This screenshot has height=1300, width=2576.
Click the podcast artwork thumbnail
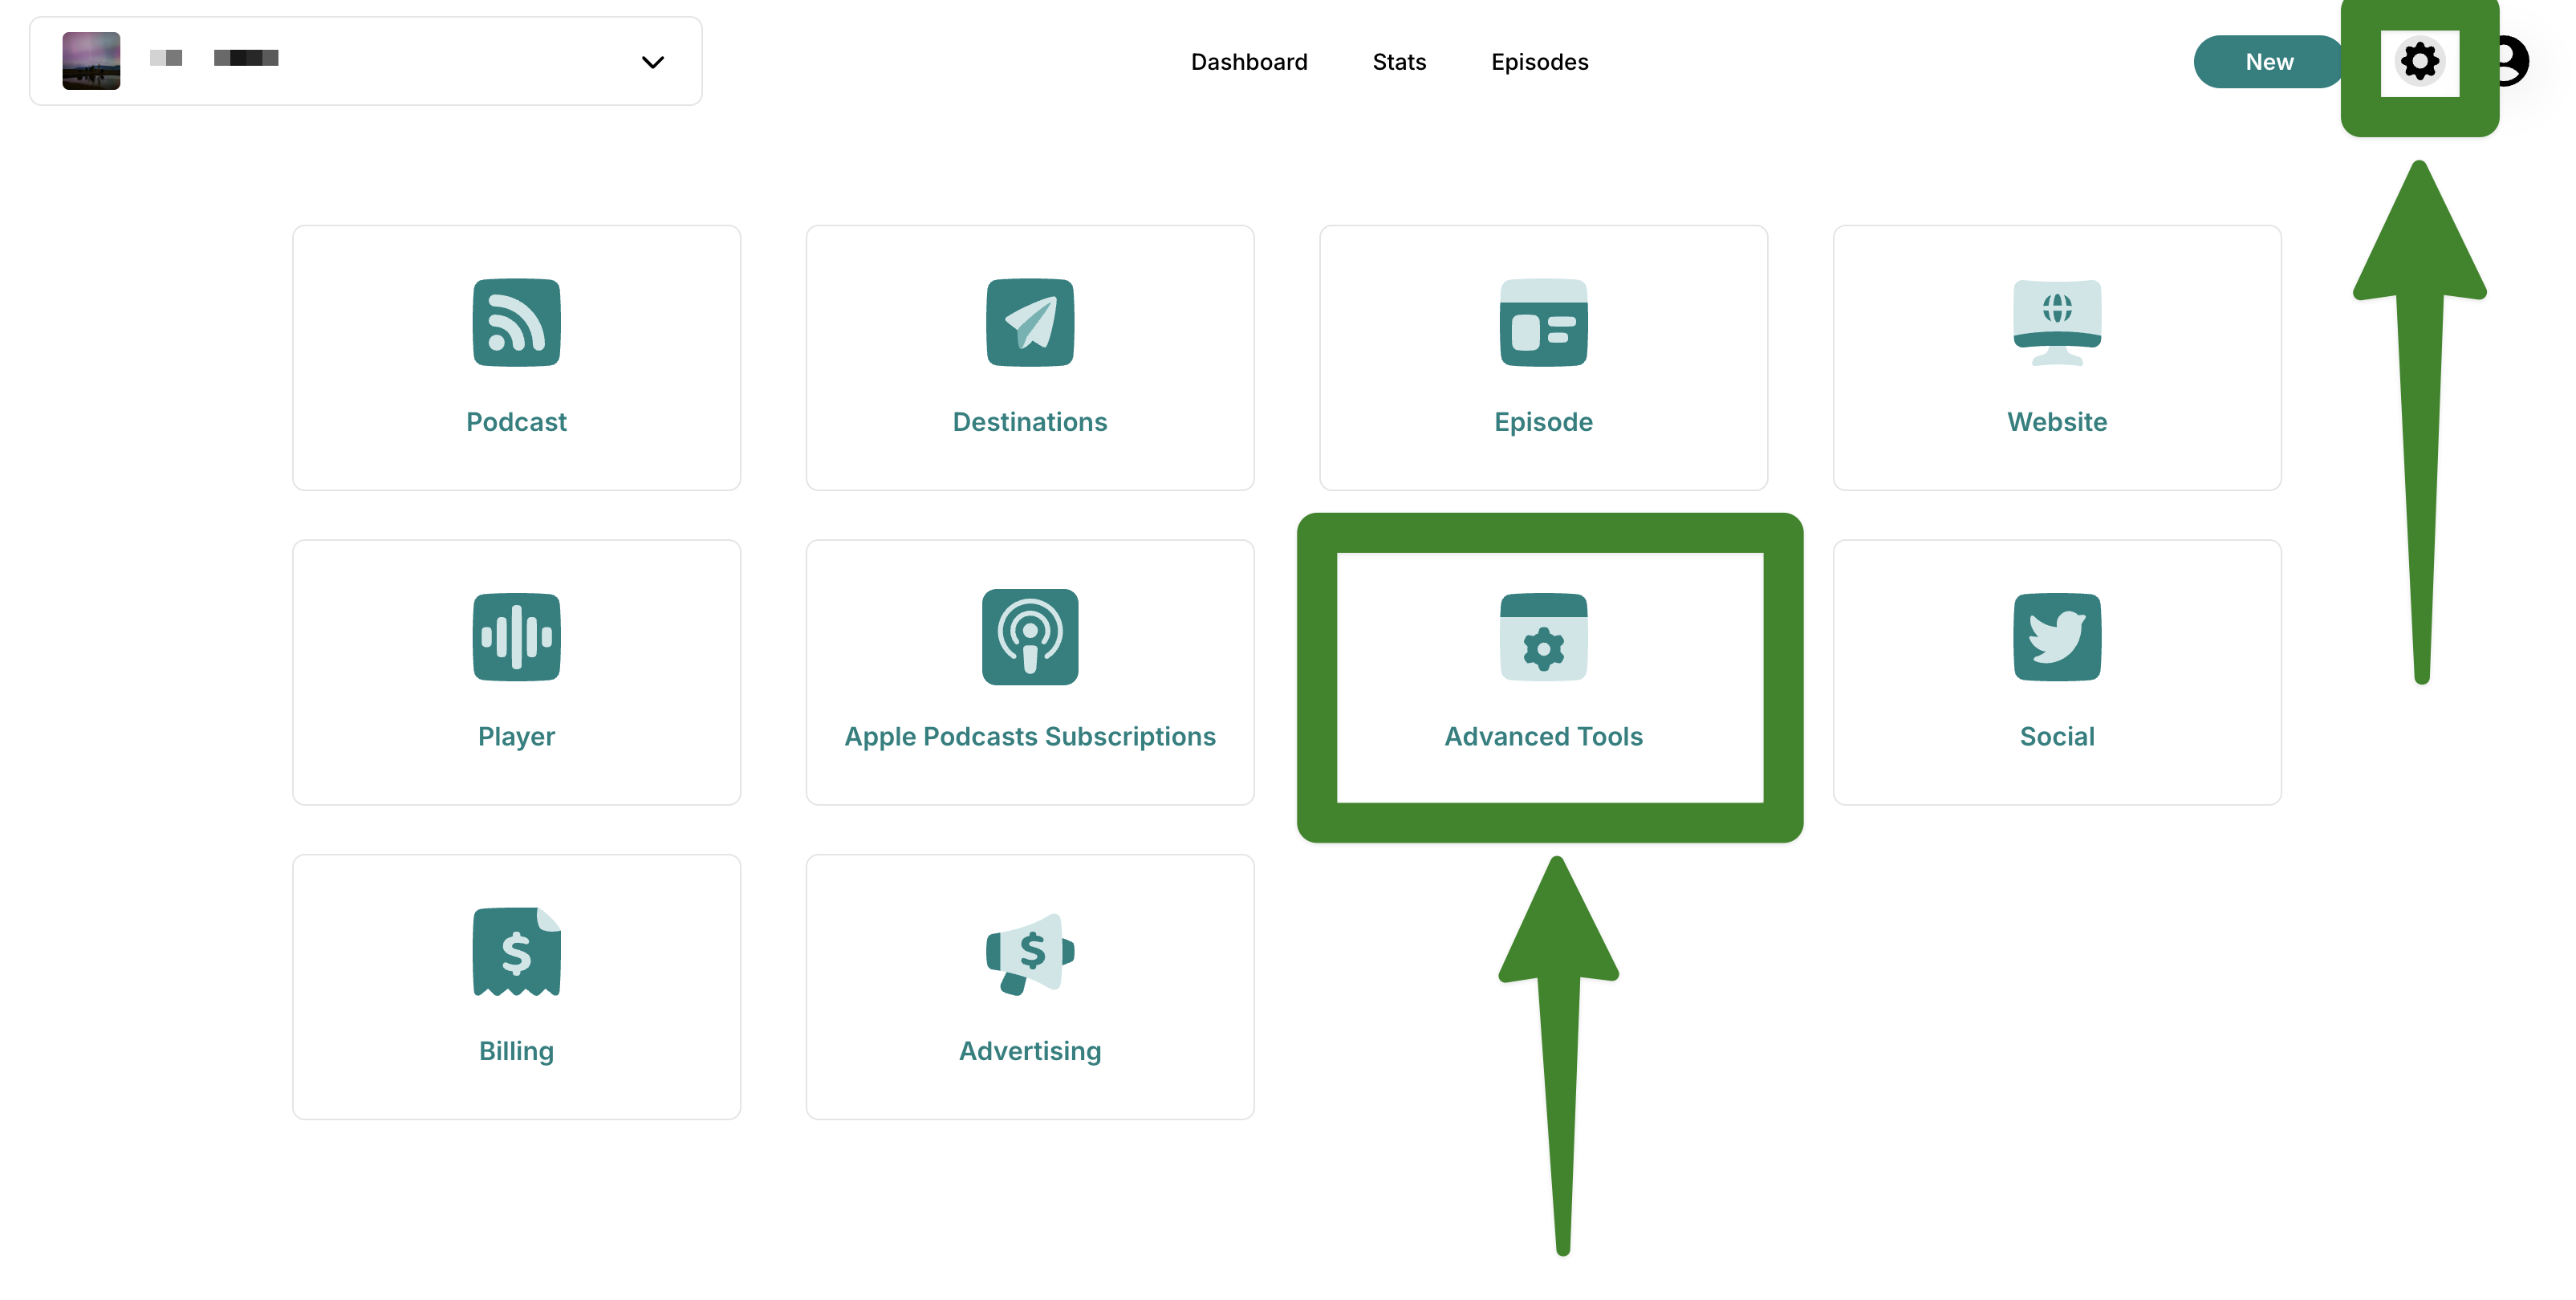point(91,60)
